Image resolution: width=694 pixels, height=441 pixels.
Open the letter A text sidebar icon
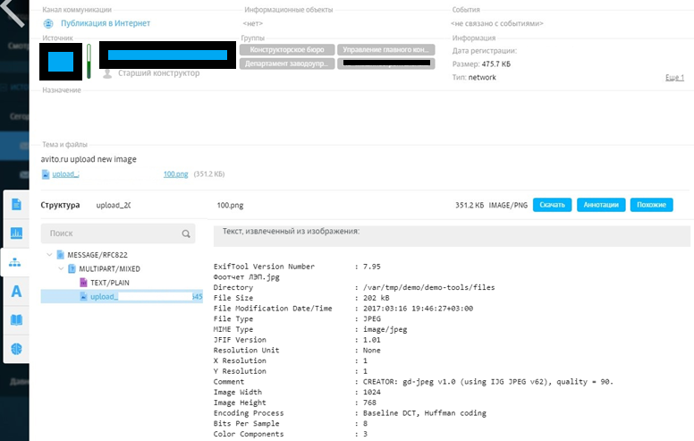pyautogui.click(x=16, y=291)
